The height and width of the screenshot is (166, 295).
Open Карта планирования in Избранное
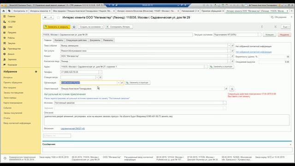[13, 103]
